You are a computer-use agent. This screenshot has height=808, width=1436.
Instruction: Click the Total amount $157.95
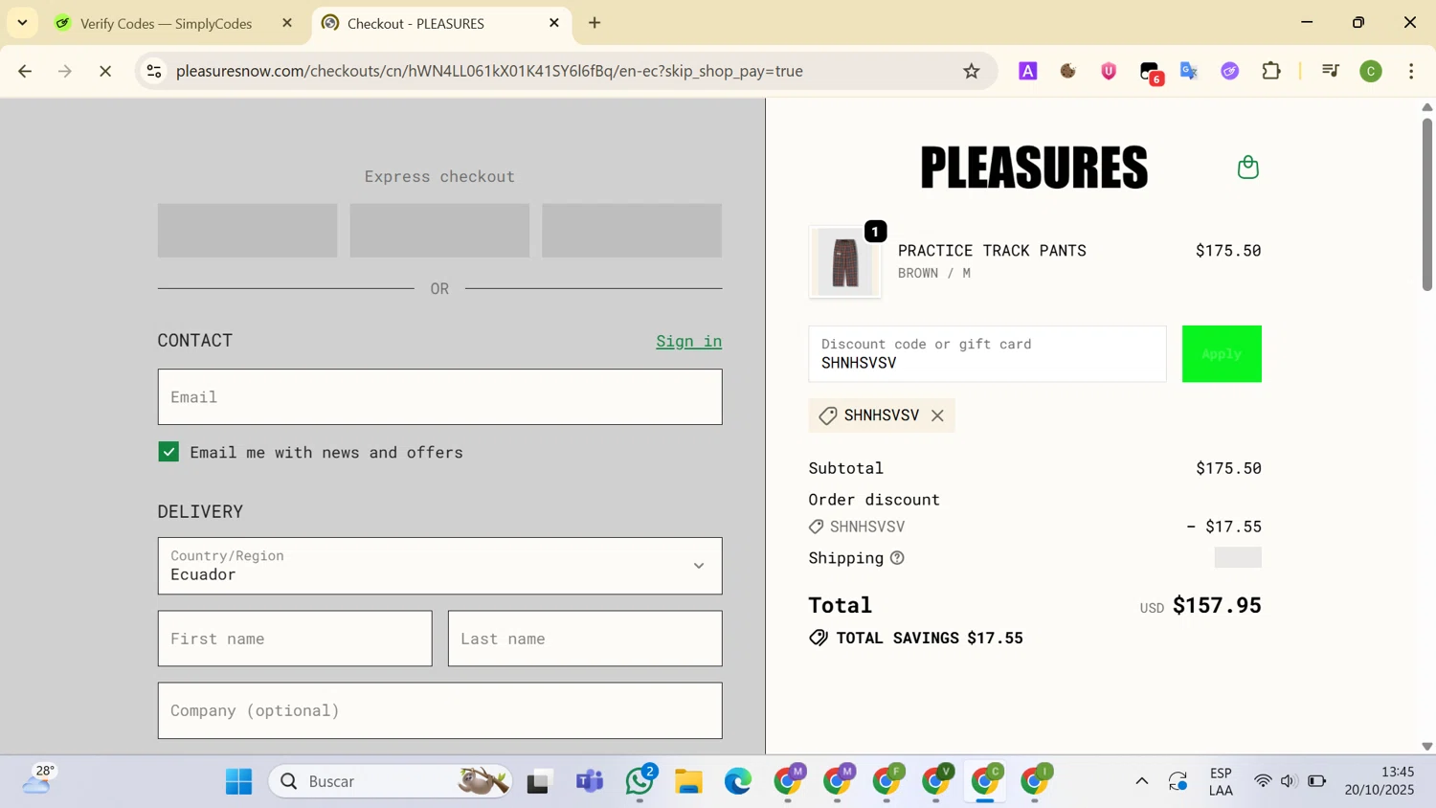pos(1217,605)
